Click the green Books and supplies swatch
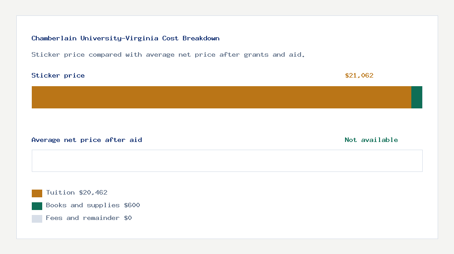The width and height of the screenshot is (454, 254). [x=37, y=206]
